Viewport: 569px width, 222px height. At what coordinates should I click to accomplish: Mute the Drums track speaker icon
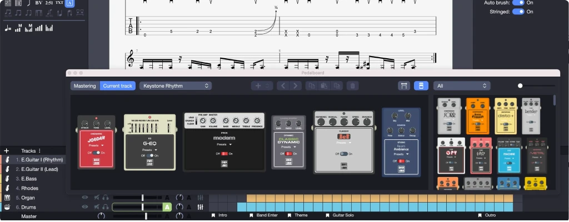tap(96, 207)
